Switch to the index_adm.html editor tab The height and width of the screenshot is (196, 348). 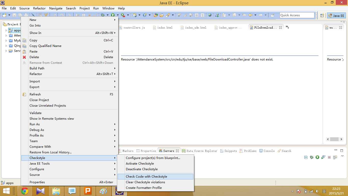(x=194, y=28)
